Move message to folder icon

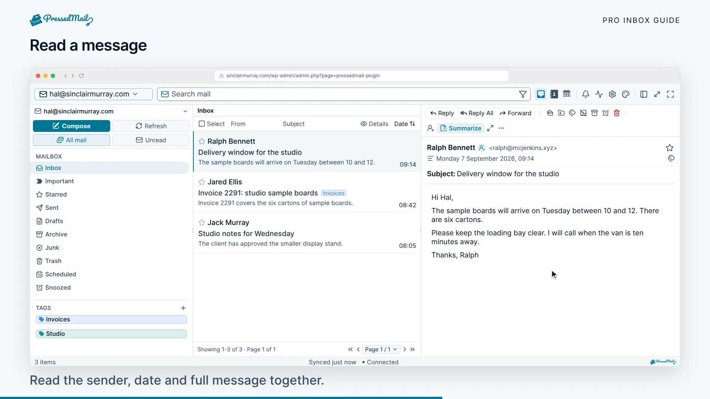pyautogui.click(x=561, y=113)
